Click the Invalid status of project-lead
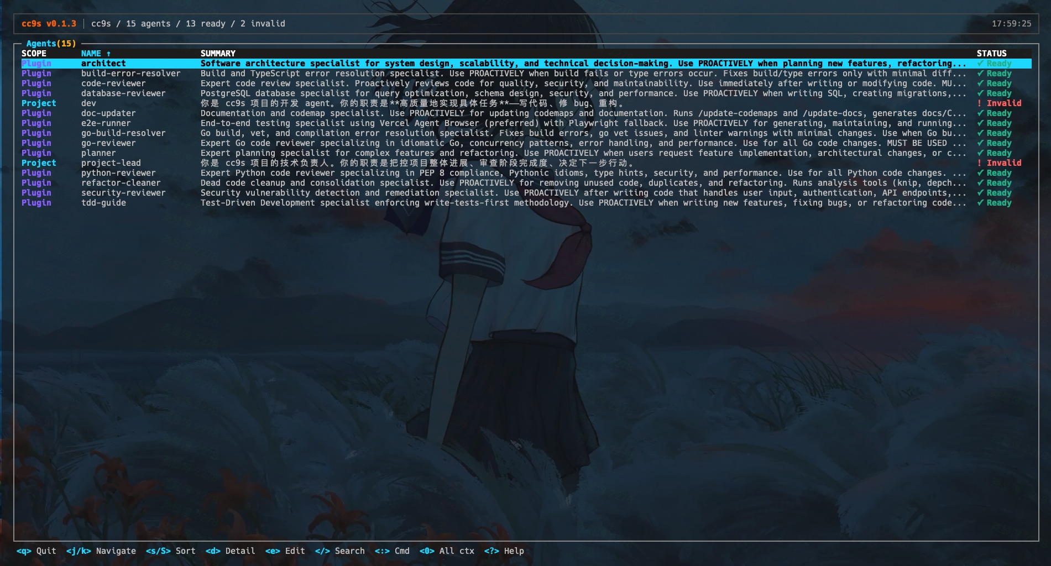The height and width of the screenshot is (566, 1051). click(x=999, y=163)
